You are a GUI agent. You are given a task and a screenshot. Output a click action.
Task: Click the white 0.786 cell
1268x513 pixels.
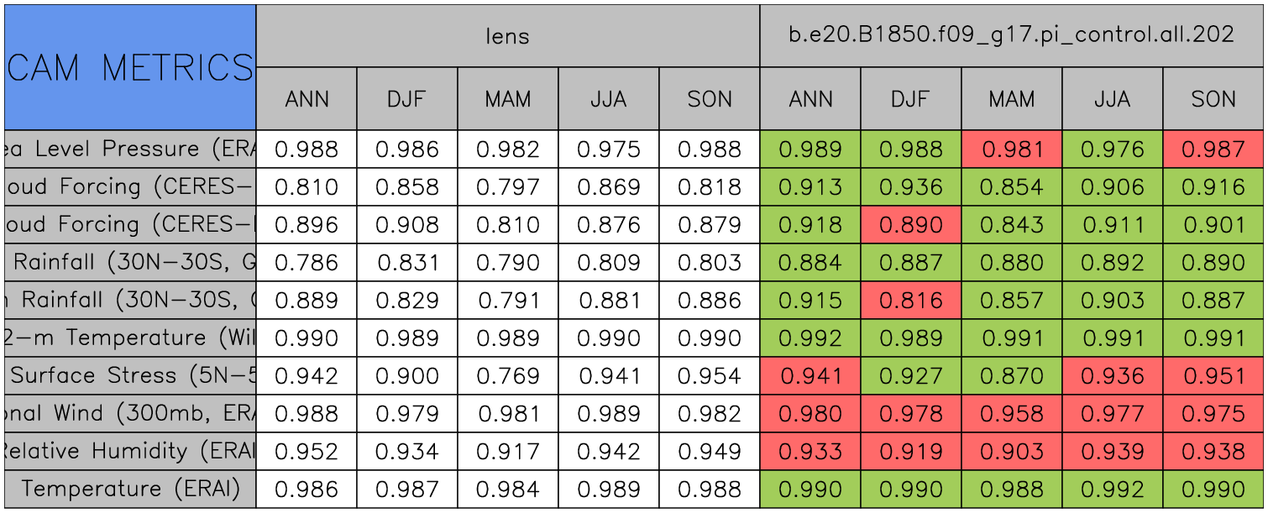click(307, 263)
